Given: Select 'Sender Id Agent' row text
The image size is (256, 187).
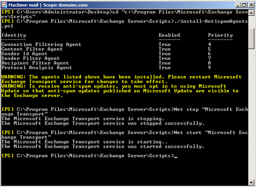Looking at the screenshot, I should pyautogui.click(x=24, y=54).
